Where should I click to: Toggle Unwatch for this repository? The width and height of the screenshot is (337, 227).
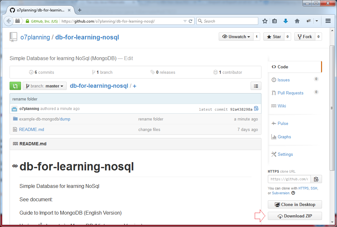(x=236, y=37)
